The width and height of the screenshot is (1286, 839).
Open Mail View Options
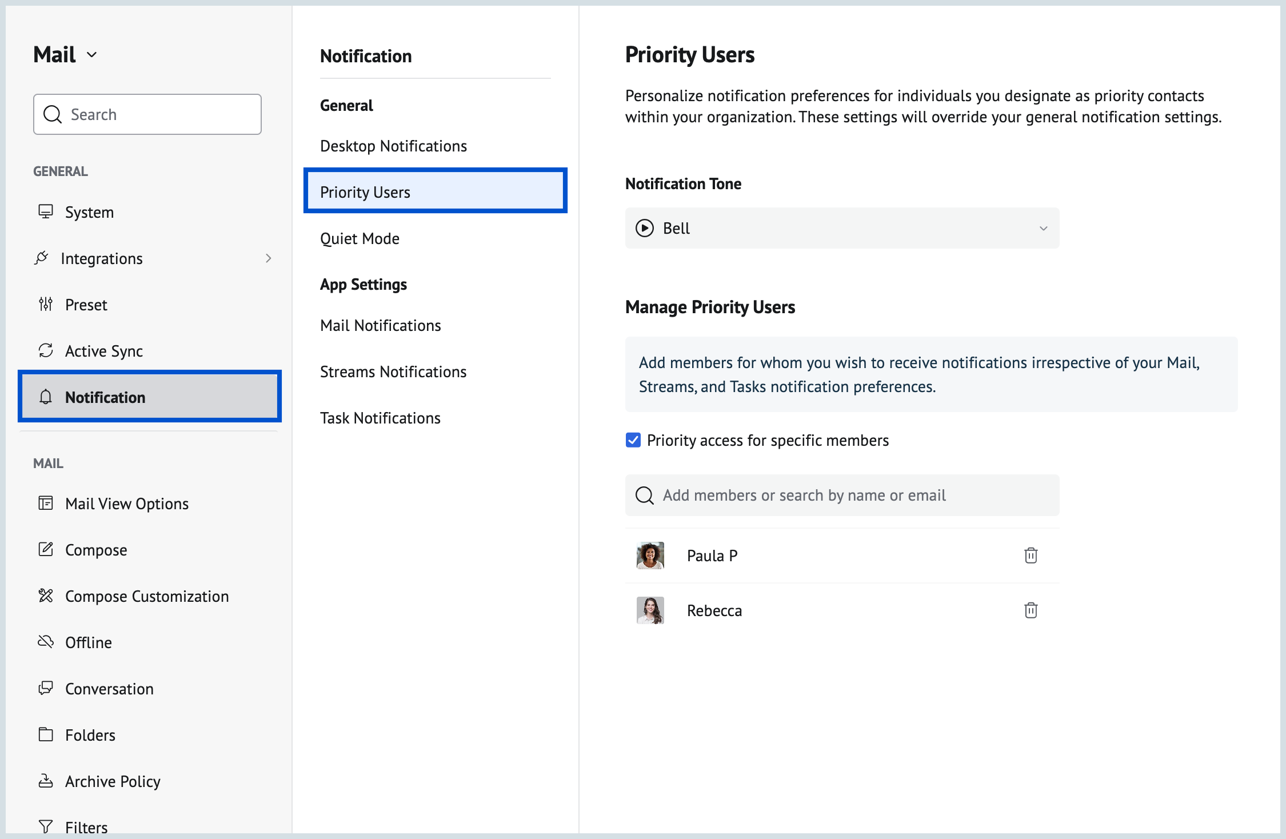tap(126, 504)
